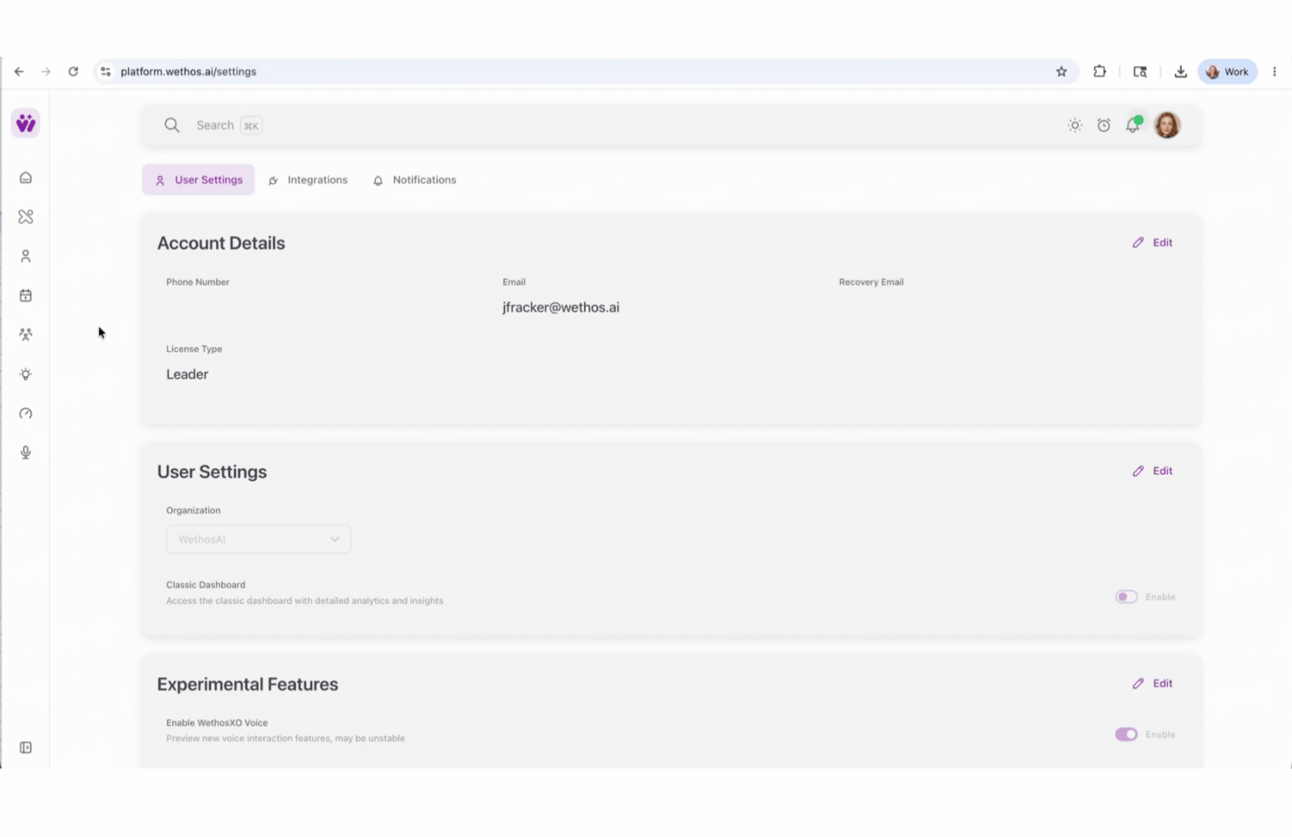1292x837 pixels.
Task: Open the browser downloads icon
Action: click(1181, 72)
